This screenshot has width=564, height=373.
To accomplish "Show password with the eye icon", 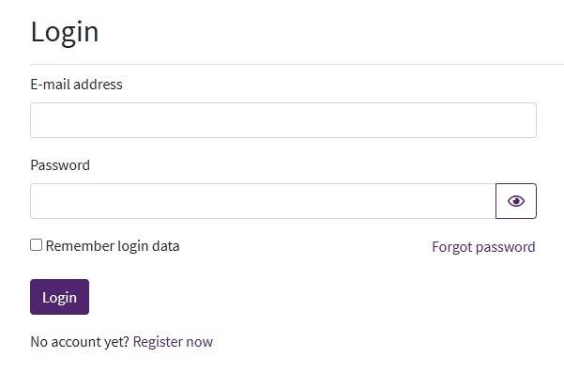I will pyautogui.click(x=516, y=201).
